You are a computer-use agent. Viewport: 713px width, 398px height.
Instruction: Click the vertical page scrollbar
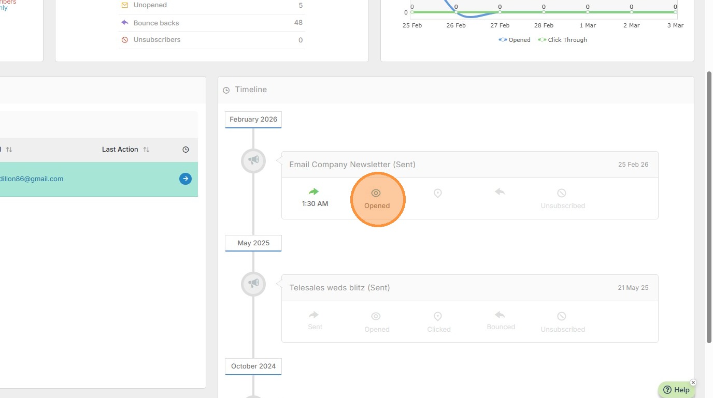pyautogui.click(x=709, y=207)
